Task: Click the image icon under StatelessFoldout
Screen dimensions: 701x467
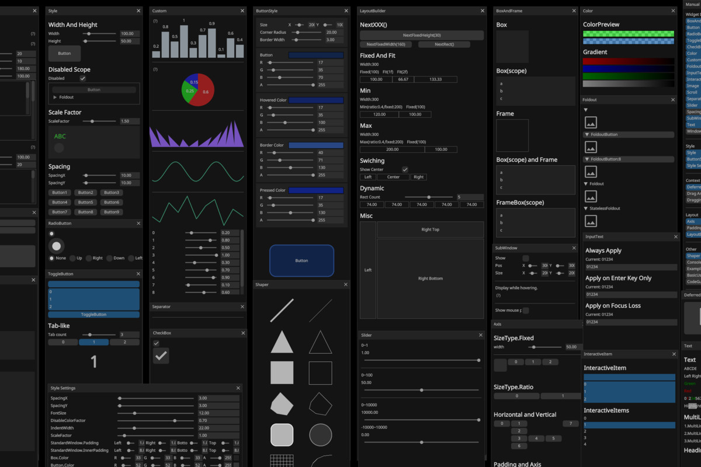Action: pyautogui.click(x=591, y=221)
